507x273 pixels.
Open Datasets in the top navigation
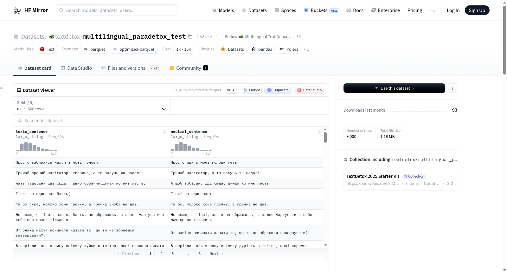[x=254, y=10]
